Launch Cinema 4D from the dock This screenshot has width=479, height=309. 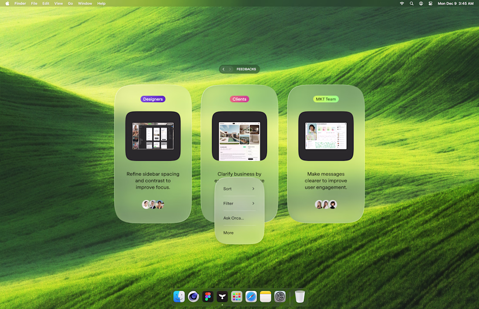click(x=193, y=296)
